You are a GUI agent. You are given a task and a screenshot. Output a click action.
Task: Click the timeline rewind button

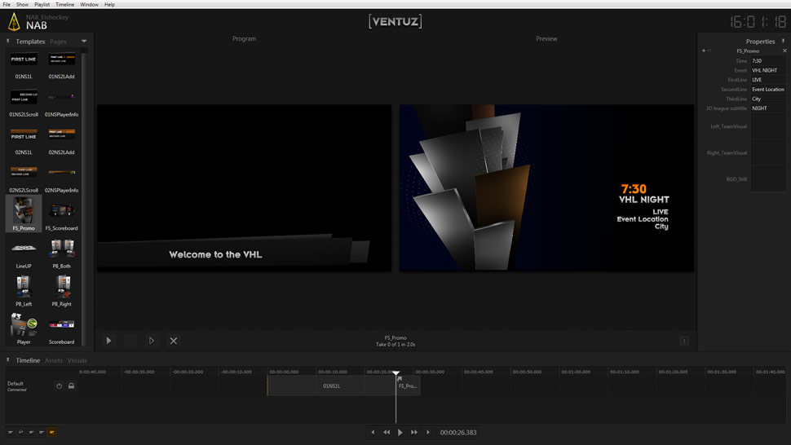387,432
